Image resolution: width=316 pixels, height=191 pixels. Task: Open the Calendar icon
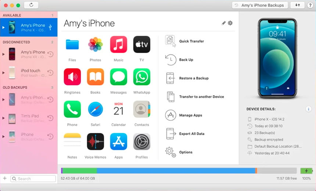click(118, 109)
